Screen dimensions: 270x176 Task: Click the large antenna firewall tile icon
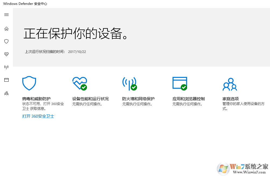click(129, 83)
